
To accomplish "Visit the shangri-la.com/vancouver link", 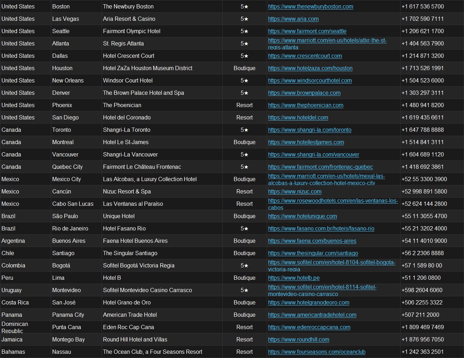I will click(314, 154).
